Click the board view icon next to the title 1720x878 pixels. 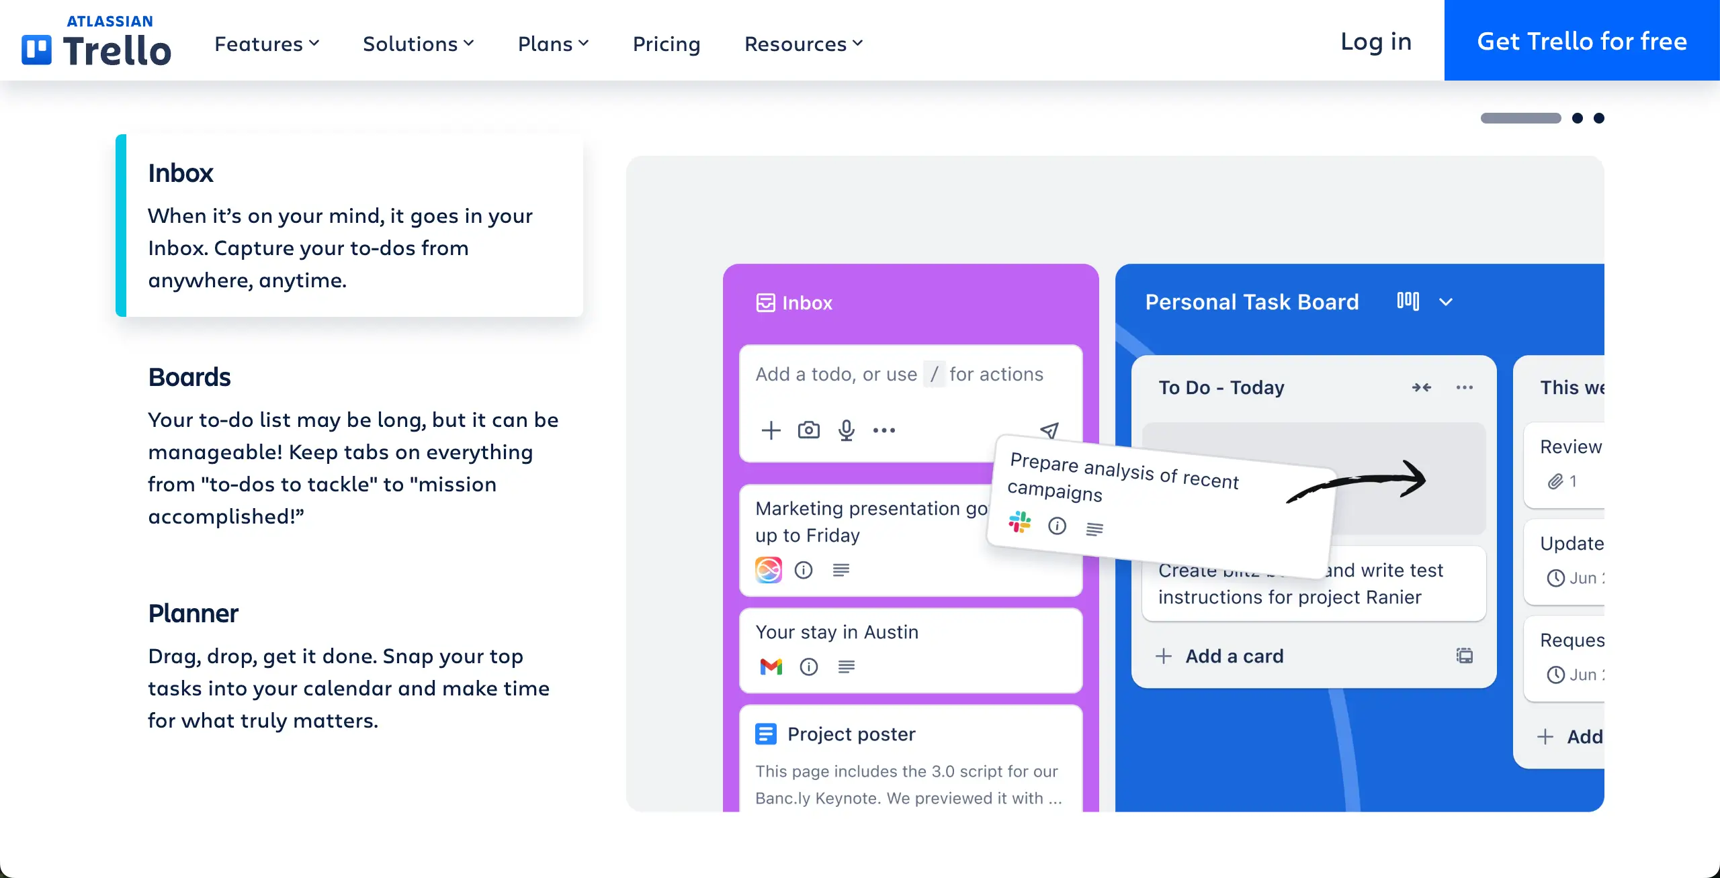click(1408, 301)
